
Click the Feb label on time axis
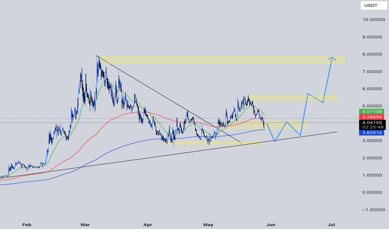tap(27, 225)
